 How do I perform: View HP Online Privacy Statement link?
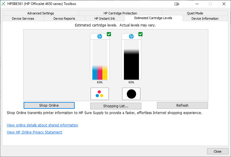(x=35, y=132)
